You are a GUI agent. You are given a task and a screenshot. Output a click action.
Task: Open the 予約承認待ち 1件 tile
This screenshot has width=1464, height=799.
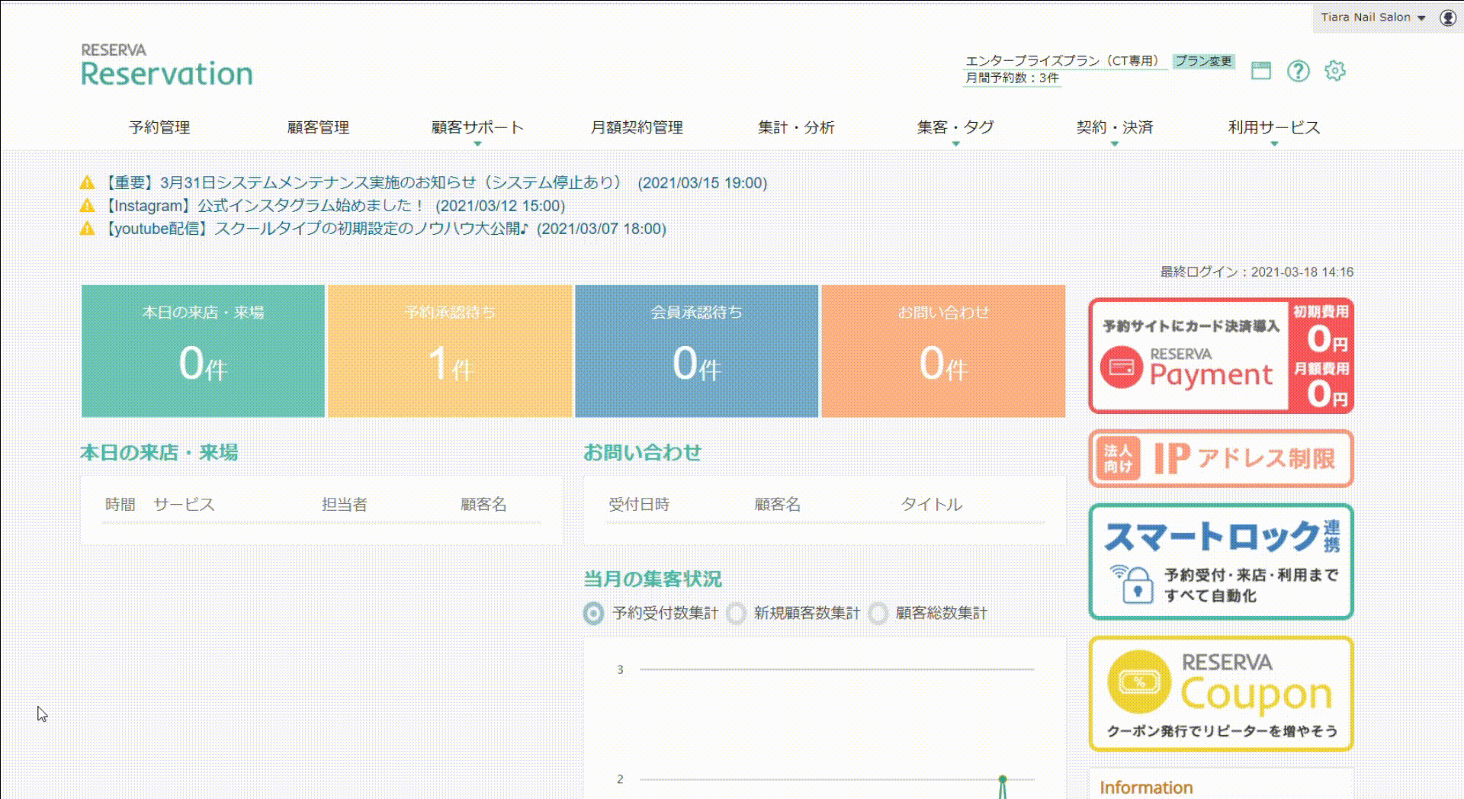[450, 351]
